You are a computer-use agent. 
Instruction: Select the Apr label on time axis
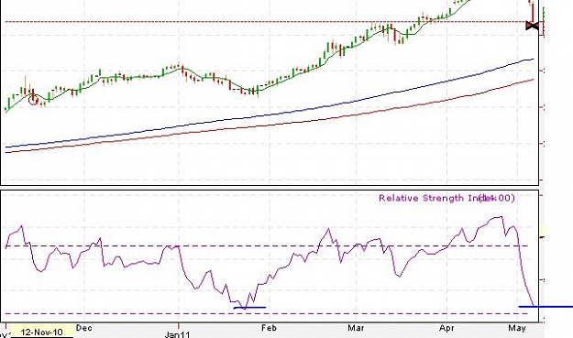click(x=446, y=328)
